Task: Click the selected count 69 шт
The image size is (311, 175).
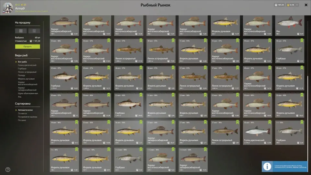Action: point(38,38)
